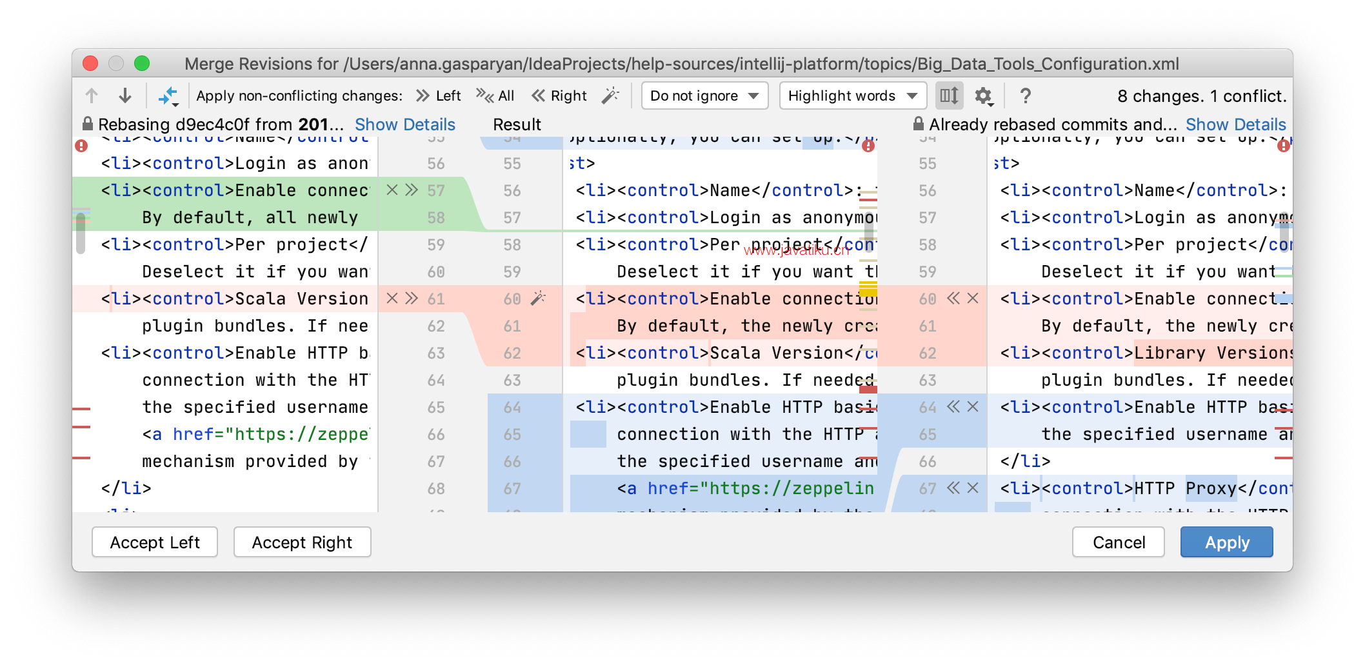
Task: Open help with question mark icon
Action: click(x=1025, y=96)
